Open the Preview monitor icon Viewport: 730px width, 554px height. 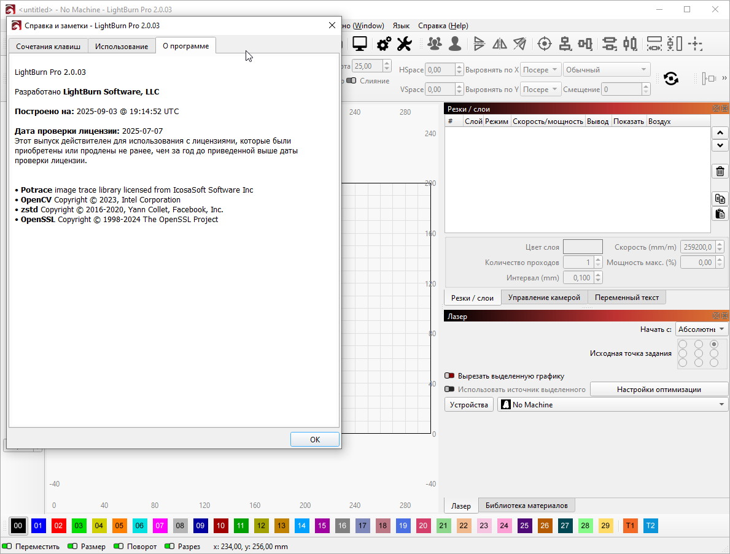click(359, 44)
